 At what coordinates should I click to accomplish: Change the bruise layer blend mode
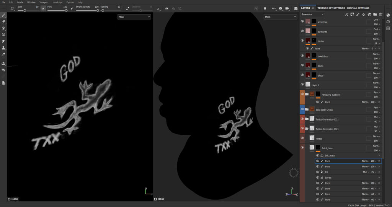376,39
